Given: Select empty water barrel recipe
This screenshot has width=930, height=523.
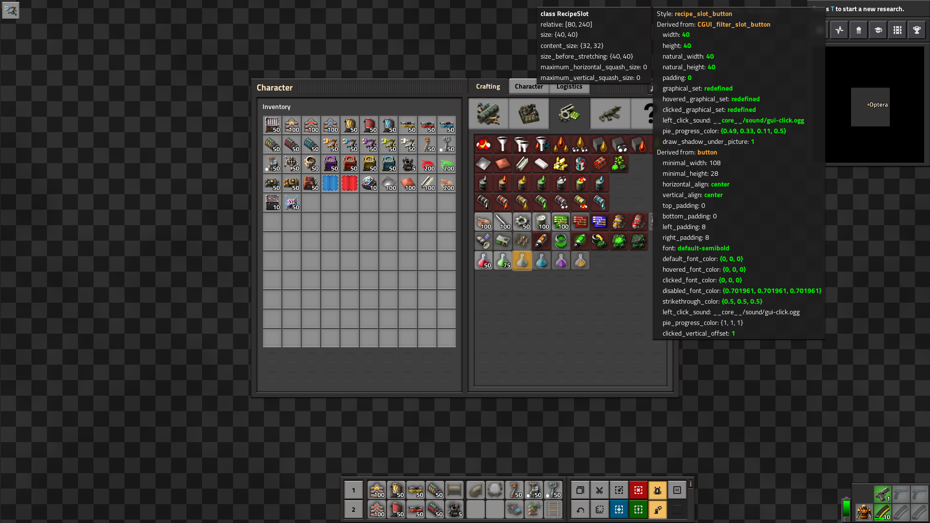Looking at the screenshot, I should click(600, 202).
